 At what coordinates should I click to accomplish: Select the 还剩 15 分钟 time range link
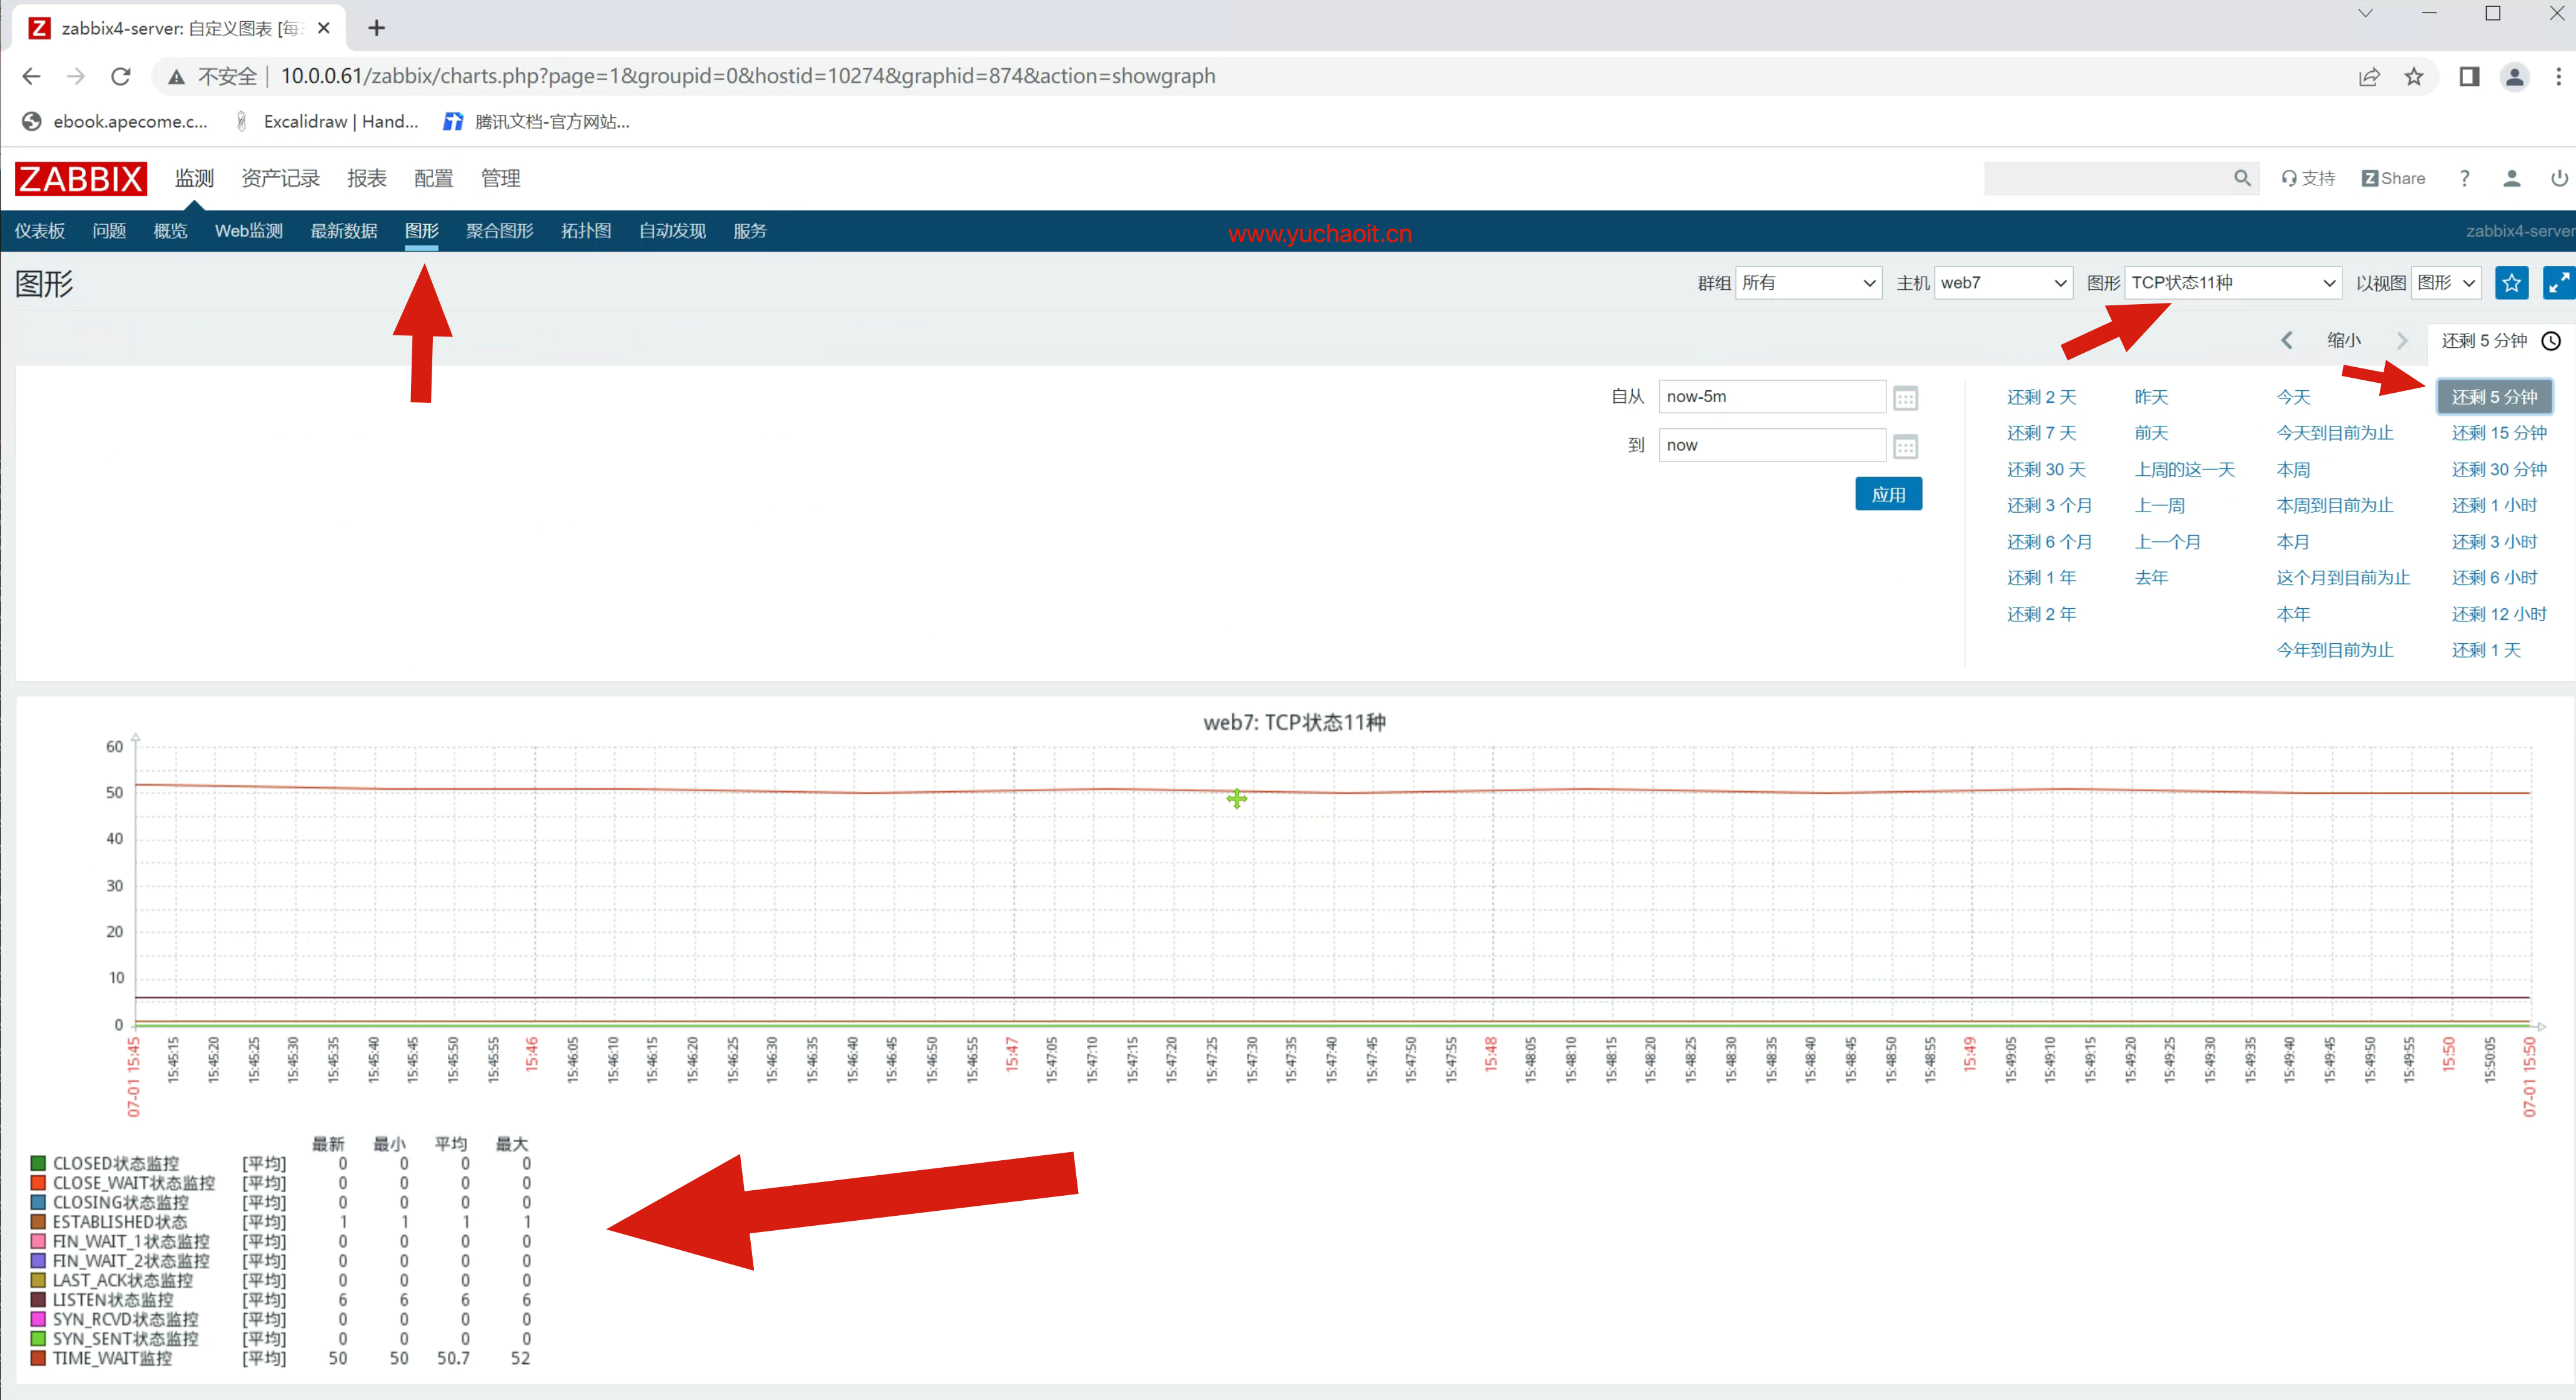click(2498, 433)
